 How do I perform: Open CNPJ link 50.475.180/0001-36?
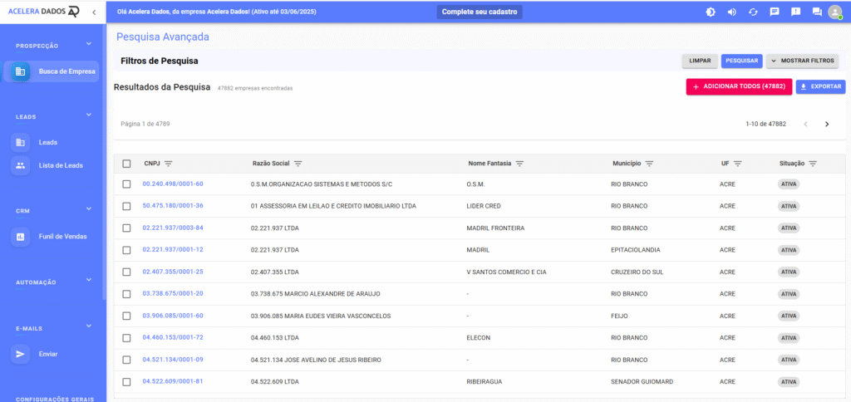click(173, 206)
